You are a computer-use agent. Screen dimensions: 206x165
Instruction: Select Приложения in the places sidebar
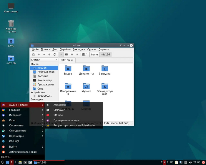44,85
